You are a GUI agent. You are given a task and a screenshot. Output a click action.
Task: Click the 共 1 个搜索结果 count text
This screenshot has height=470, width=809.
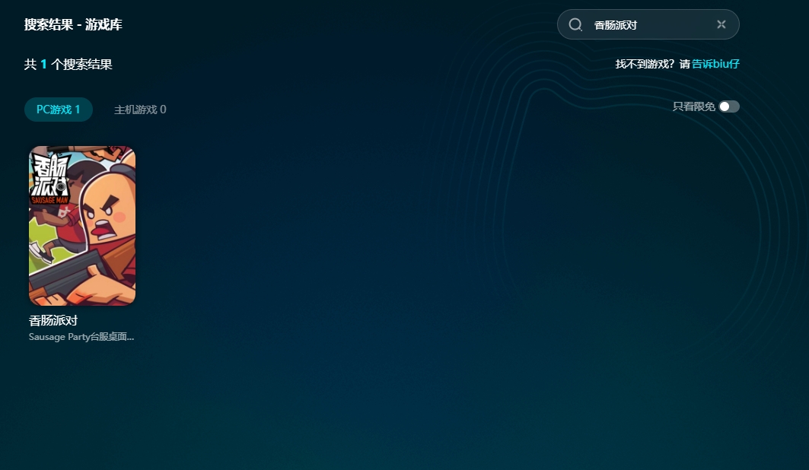pos(68,65)
